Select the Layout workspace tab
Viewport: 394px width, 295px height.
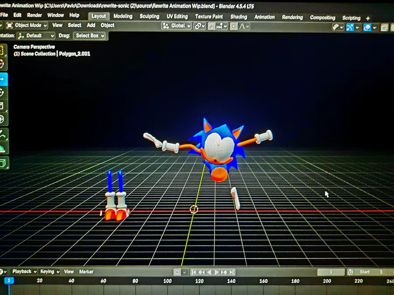(x=99, y=16)
